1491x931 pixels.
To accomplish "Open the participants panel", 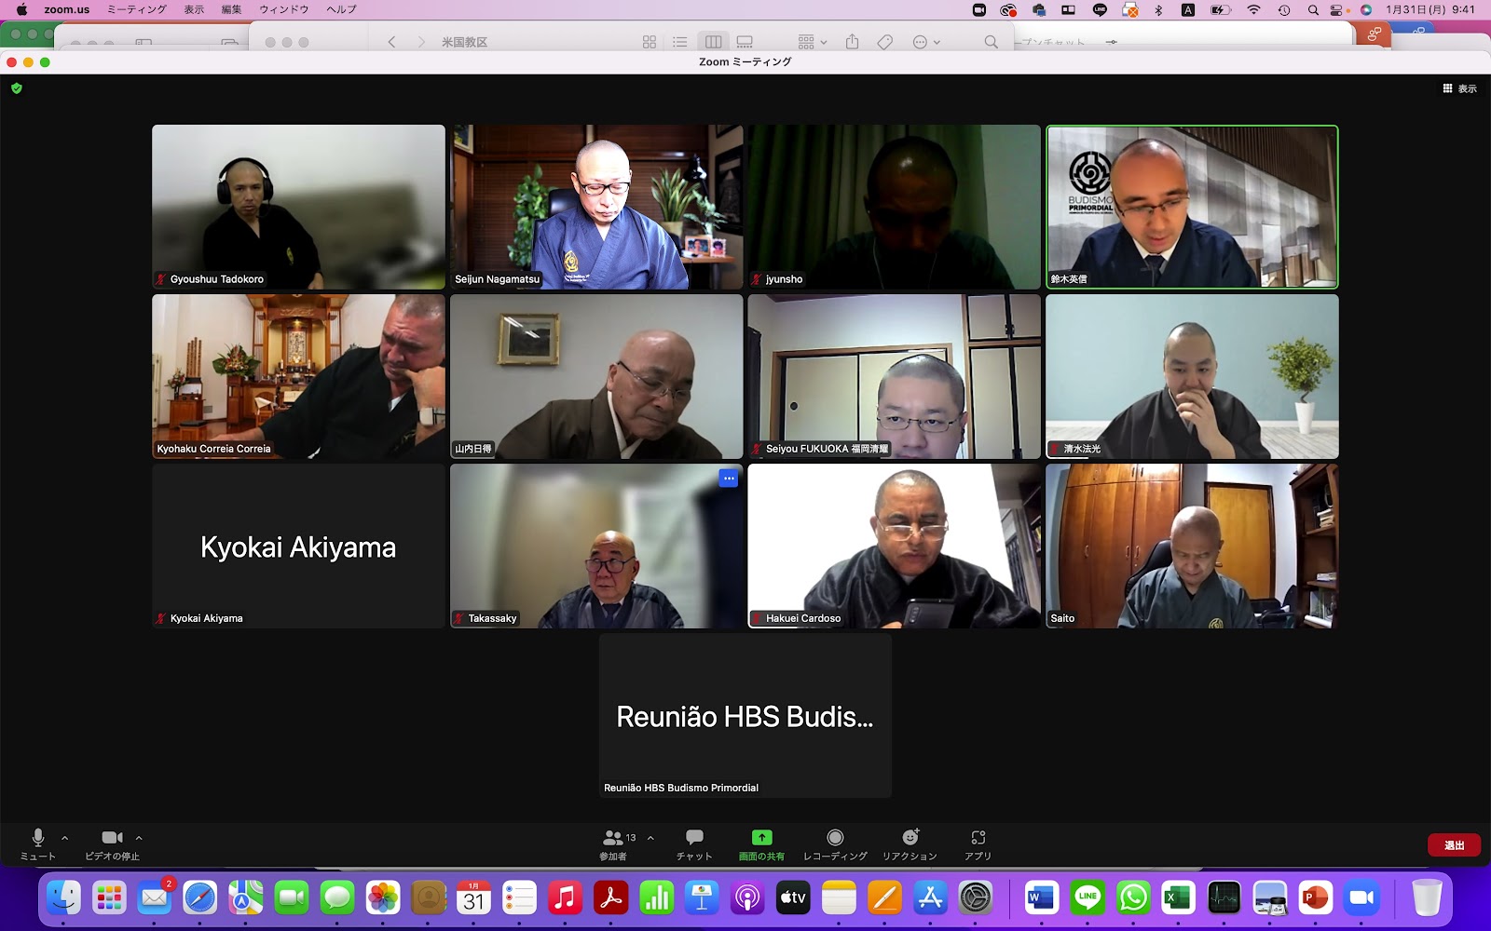I will (x=613, y=843).
